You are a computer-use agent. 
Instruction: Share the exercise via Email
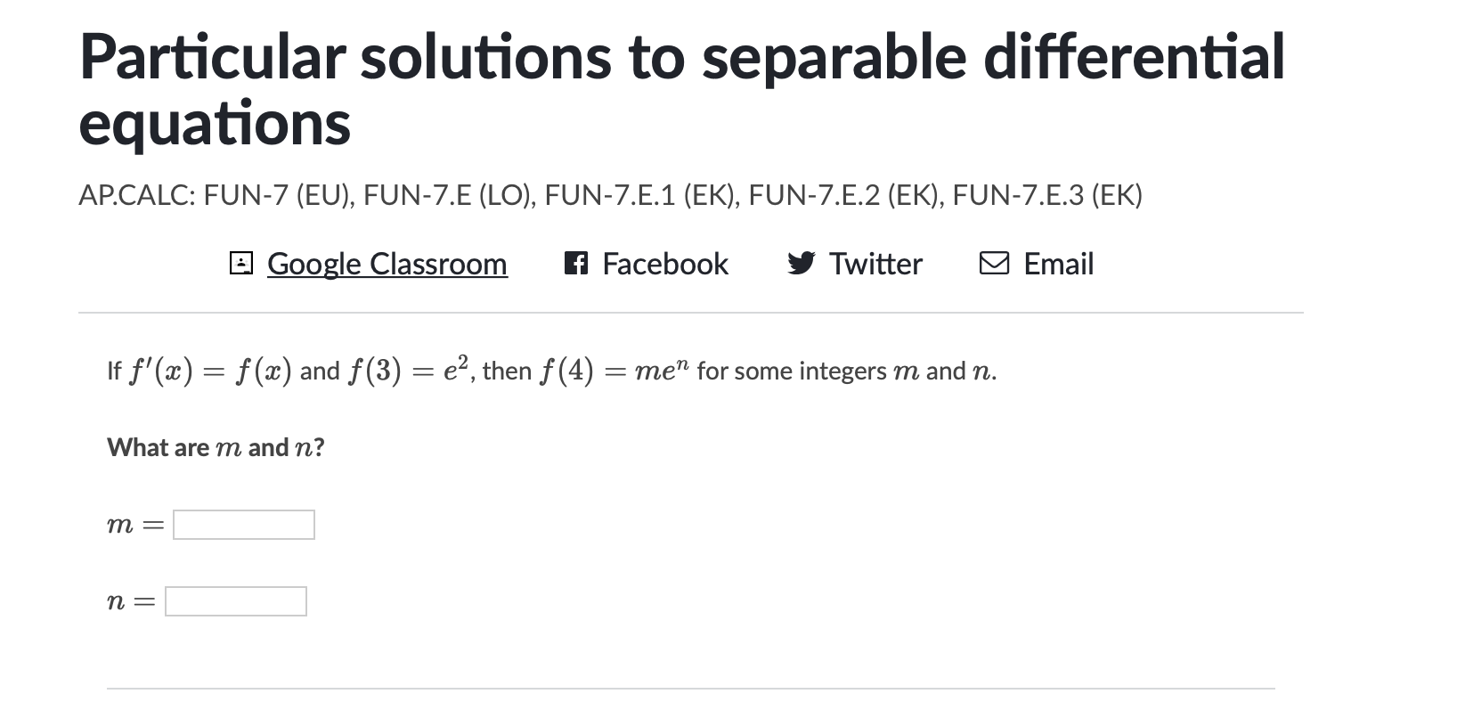[x=1058, y=263]
